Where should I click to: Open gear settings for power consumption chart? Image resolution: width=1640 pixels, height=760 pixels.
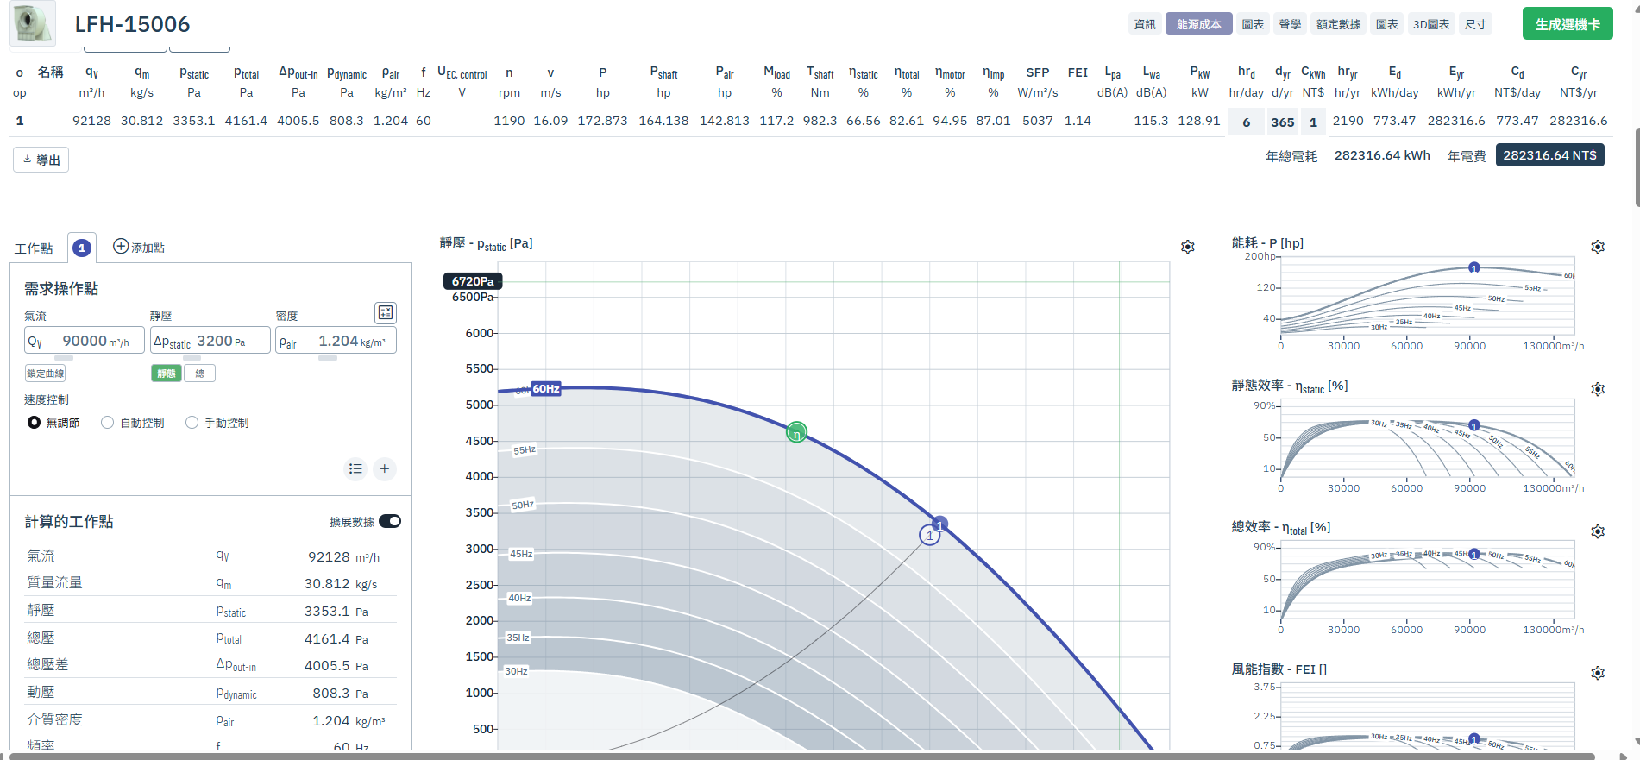1598,248
